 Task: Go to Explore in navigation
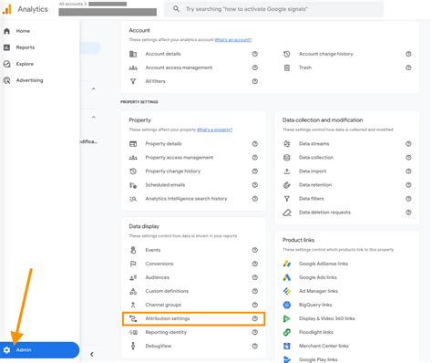pyautogui.click(x=25, y=64)
